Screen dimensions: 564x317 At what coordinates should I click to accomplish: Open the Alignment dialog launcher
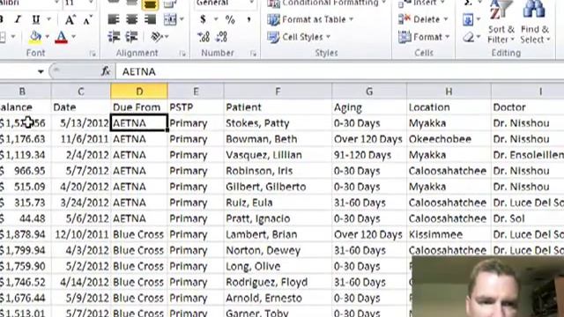click(182, 54)
